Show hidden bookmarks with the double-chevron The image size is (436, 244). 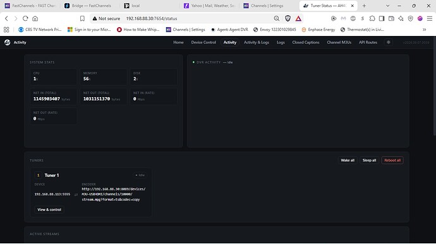[x=425, y=30]
